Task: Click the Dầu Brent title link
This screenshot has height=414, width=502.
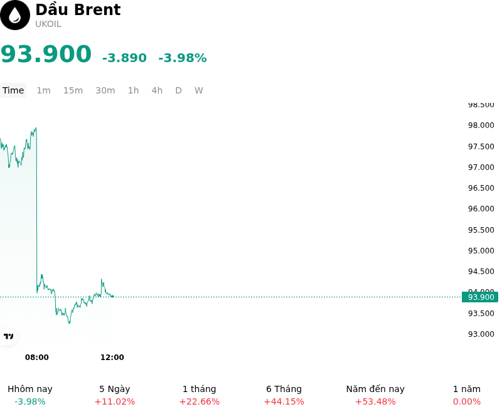Action: coord(78,9)
